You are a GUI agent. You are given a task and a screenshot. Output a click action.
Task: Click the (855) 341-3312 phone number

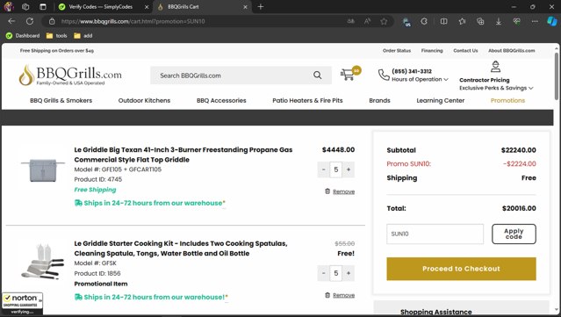click(412, 71)
